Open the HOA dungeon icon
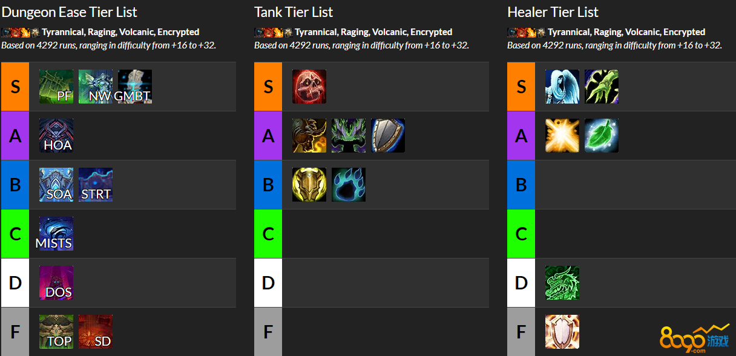Image resolution: width=736 pixels, height=356 pixels. 56,136
